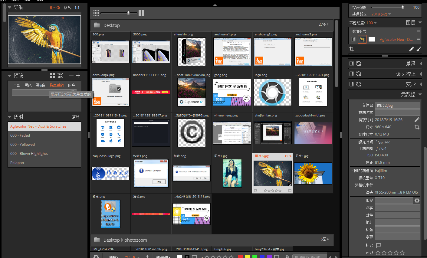Toggle the 镜头校正 panel on/off switch

coord(352,74)
